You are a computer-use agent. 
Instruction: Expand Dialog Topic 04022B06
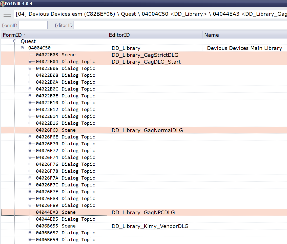coord(30,68)
